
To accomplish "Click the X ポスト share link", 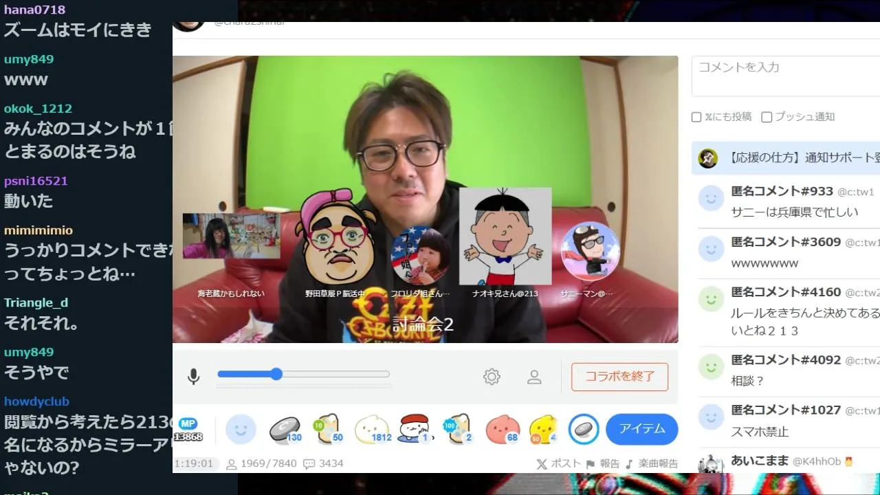I will coord(558,463).
